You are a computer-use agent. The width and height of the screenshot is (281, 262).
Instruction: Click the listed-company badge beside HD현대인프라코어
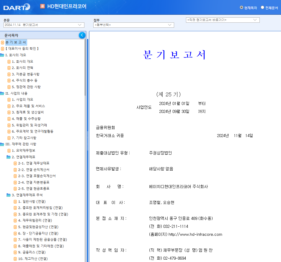click(43, 6)
